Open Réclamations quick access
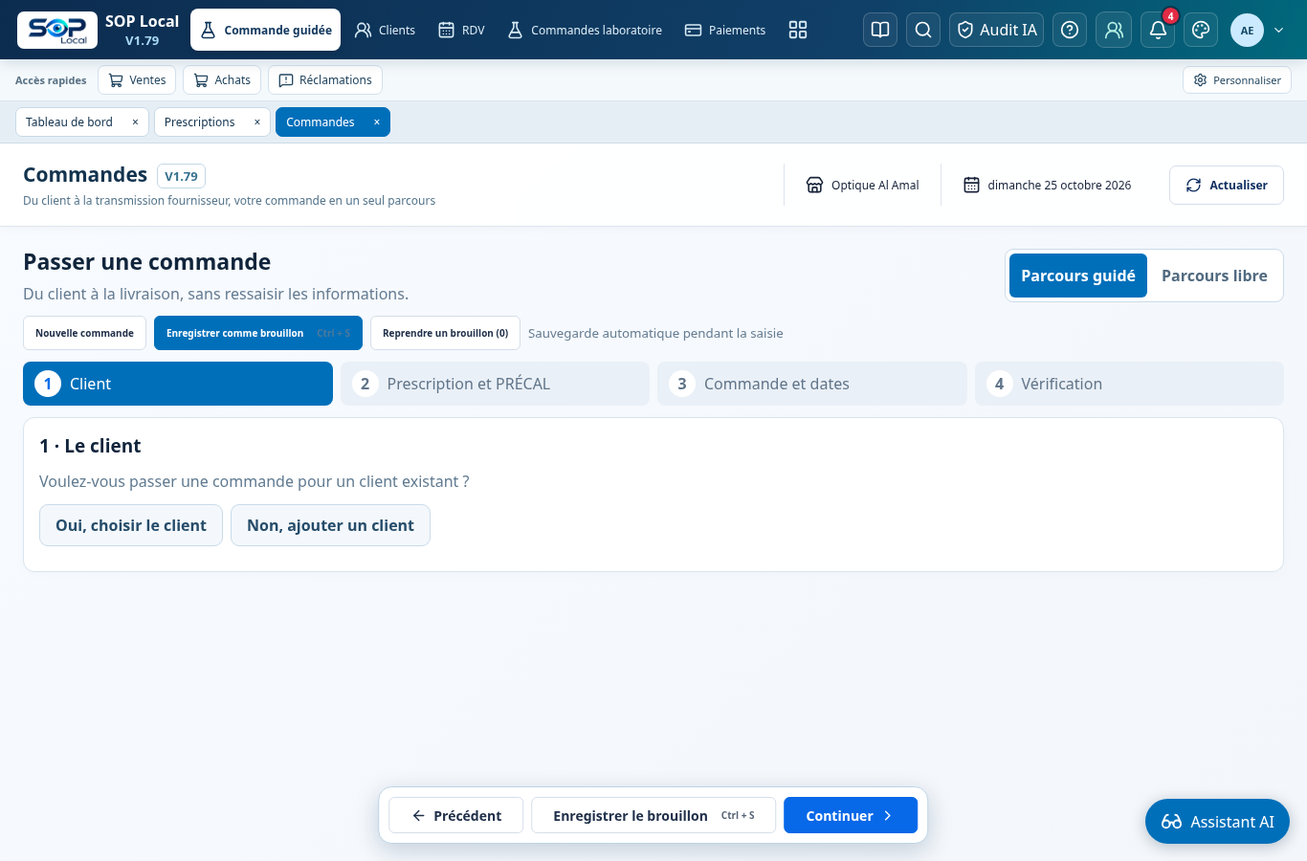This screenshot has height=861, width=1307. 325,80
